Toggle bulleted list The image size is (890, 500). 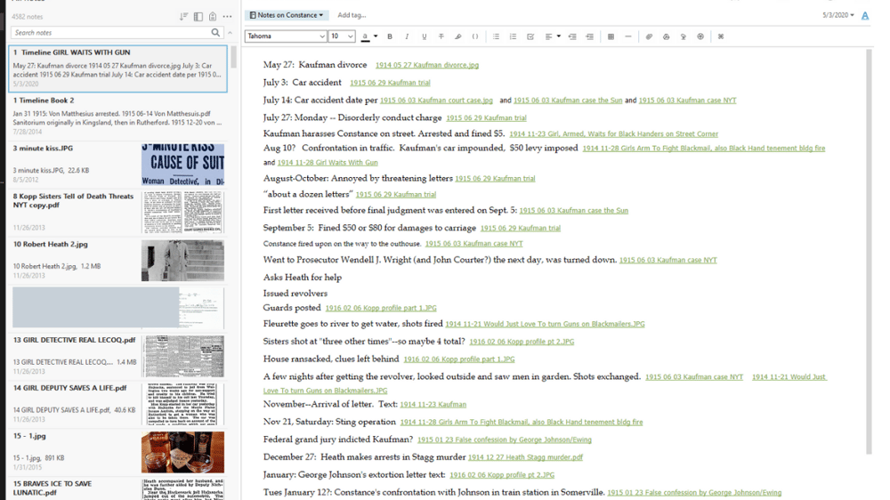click(496, 36)
